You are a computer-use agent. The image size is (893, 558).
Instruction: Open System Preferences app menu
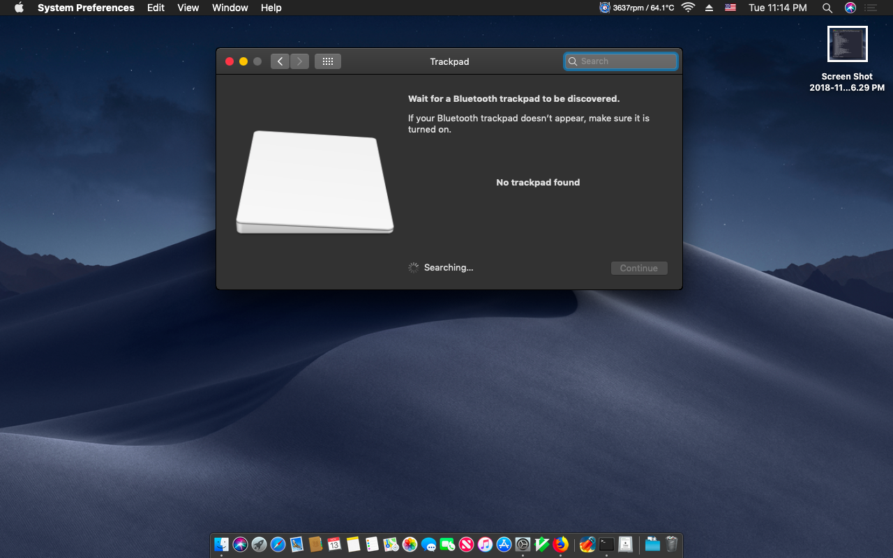pyautogui.click(x=86, y=8)
